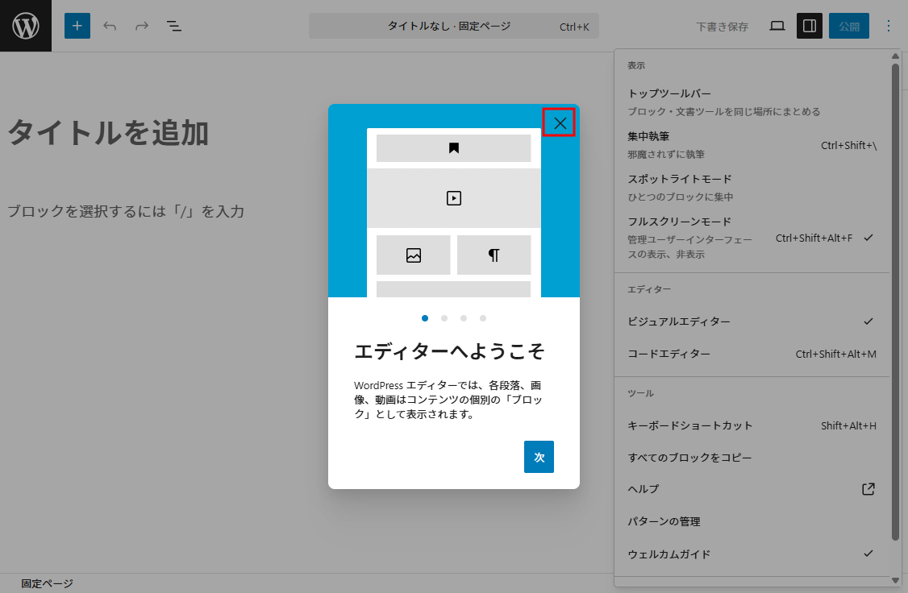The height and width of the screenshot is (593, 908).
Task: Open the block inserter plus button
Action: (77, 26)
